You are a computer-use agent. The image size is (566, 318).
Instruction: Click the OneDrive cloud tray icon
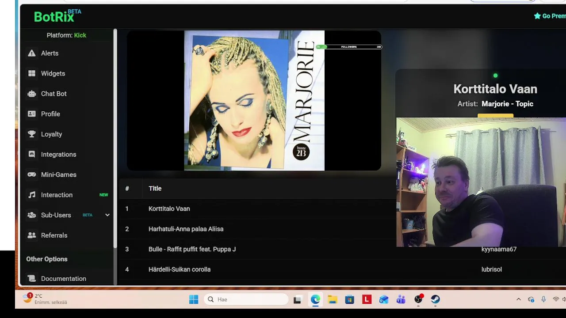click(x=531, y=299)
